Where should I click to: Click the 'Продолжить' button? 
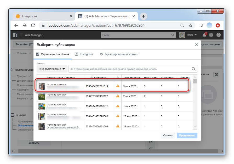point(187,135)
